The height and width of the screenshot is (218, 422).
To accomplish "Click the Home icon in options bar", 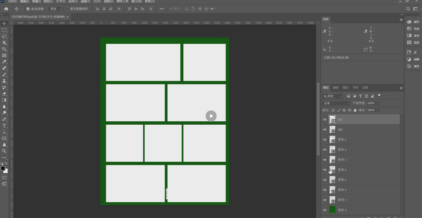I will (6, 9).
